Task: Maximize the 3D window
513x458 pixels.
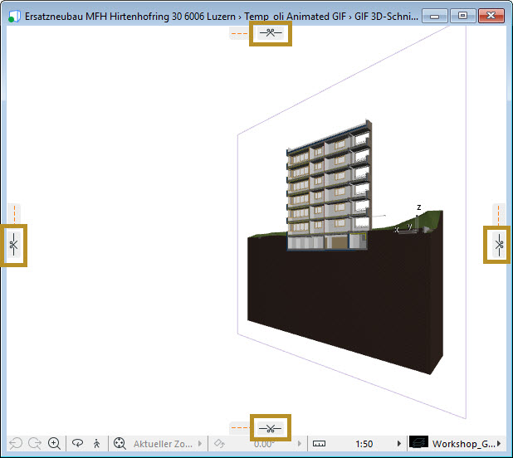Action: coord(462,16)
